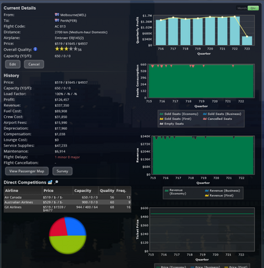Select the Australian Airlines competitor row
Screen dimensions: 264x268
(x=67, y=202)
